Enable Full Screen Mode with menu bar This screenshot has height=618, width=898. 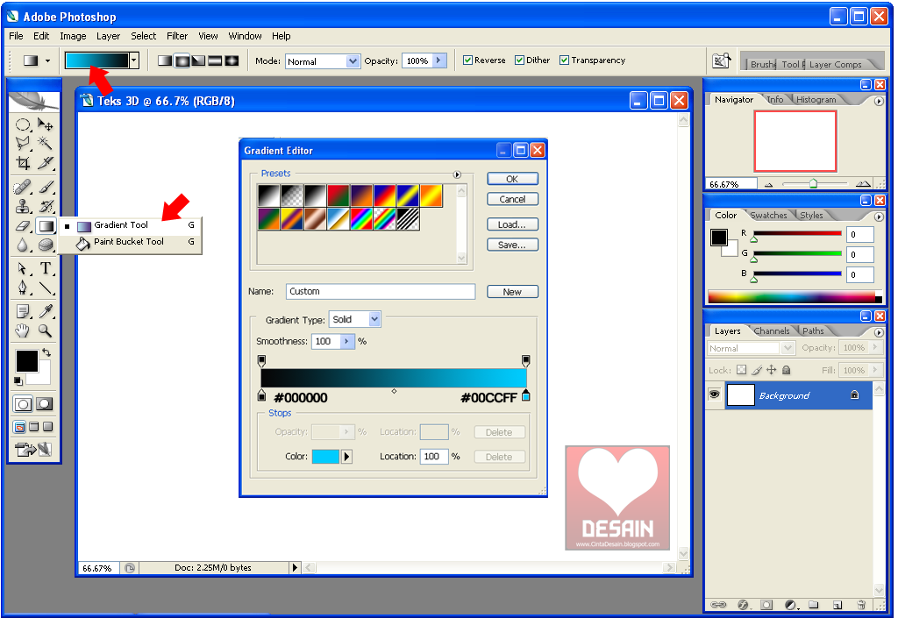tap(34, 427)
